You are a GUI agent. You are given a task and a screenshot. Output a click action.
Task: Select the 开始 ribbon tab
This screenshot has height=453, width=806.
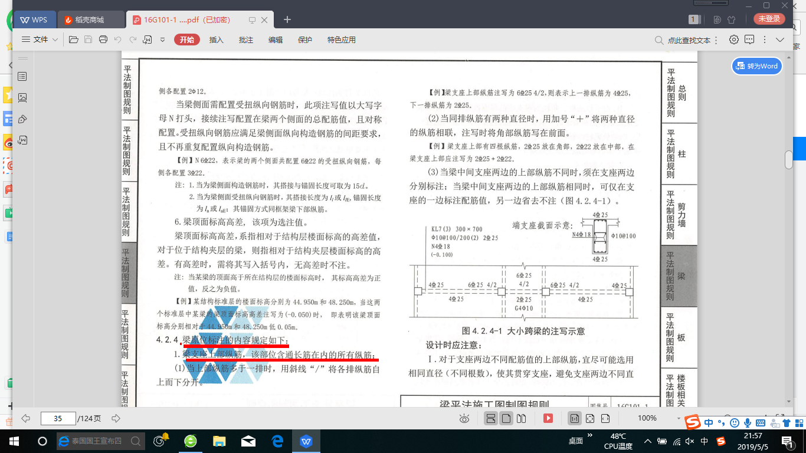point(187,40)
